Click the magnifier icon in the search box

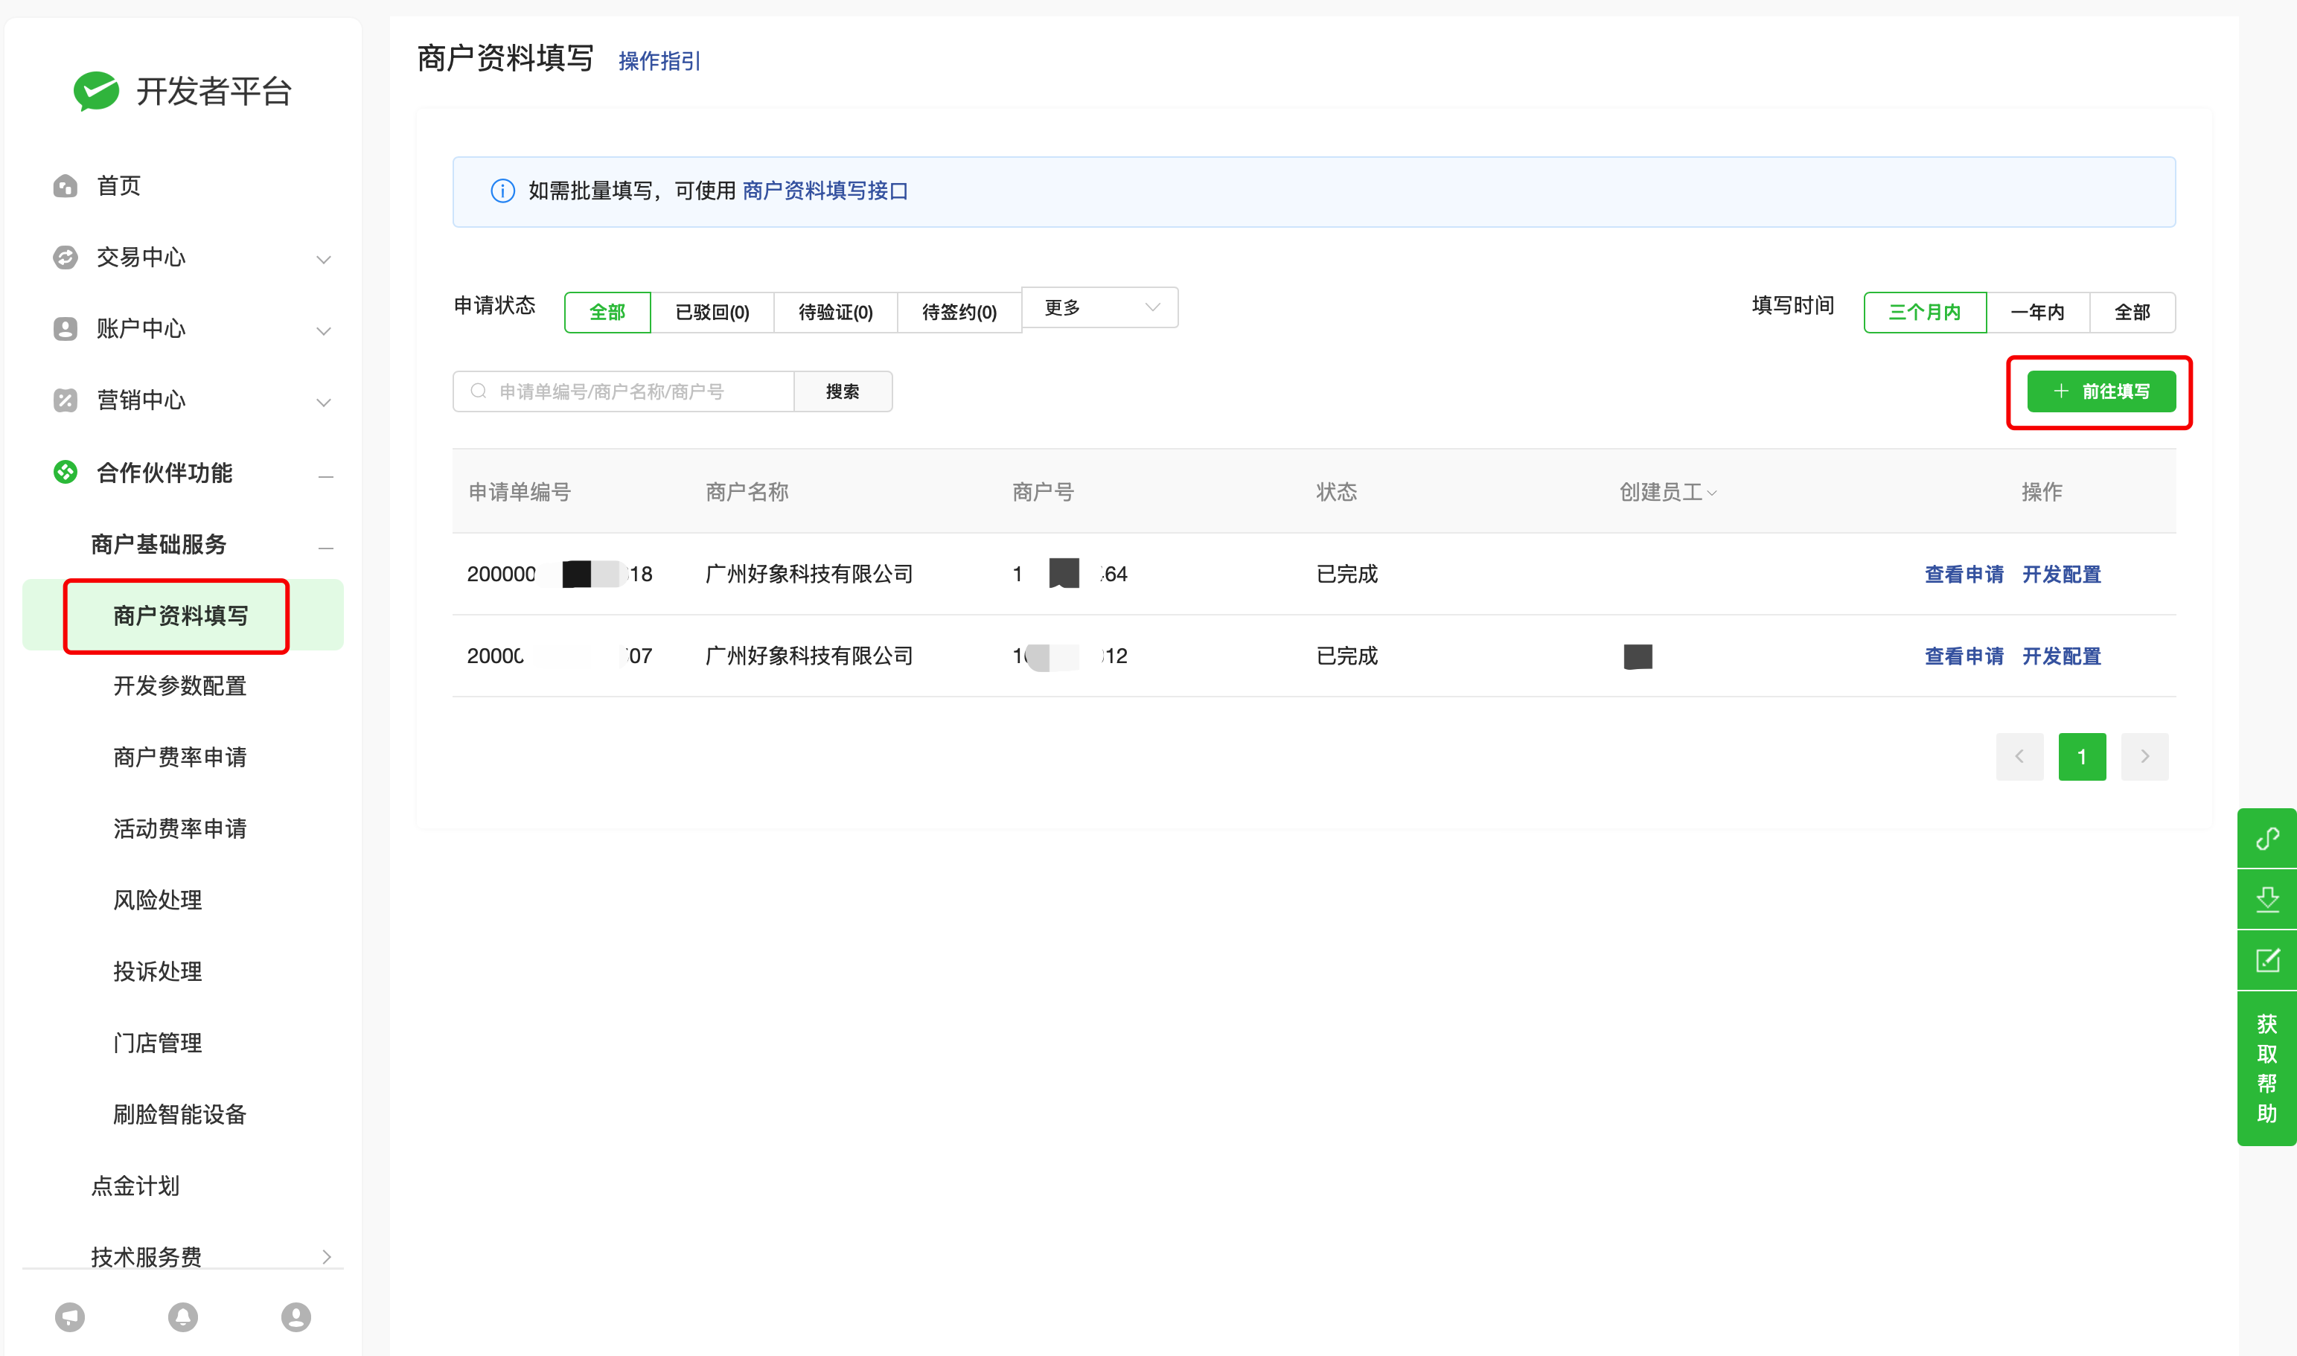478,391
